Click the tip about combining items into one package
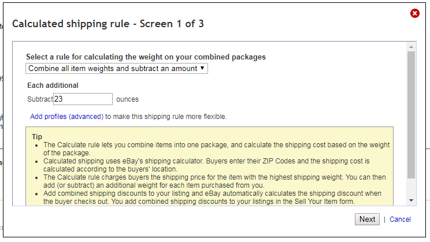 coord(216,149)
